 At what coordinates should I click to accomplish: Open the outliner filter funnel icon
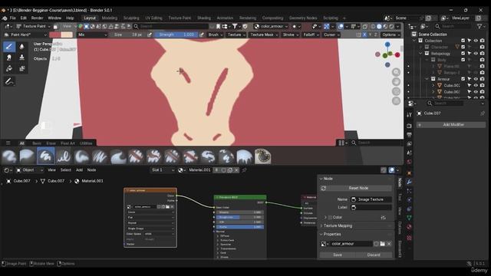click(479, 27)
